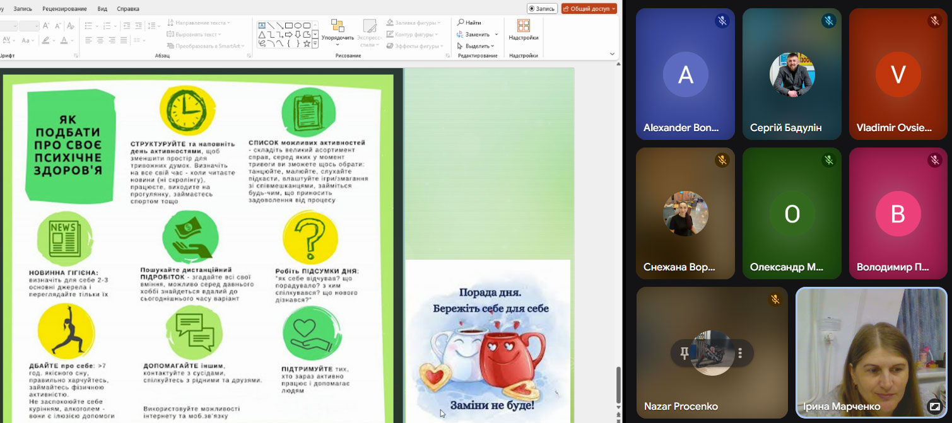The image size is (952, 423).
Task: Pin Nazar Procenko's video tile
Action: click(684, 353)
